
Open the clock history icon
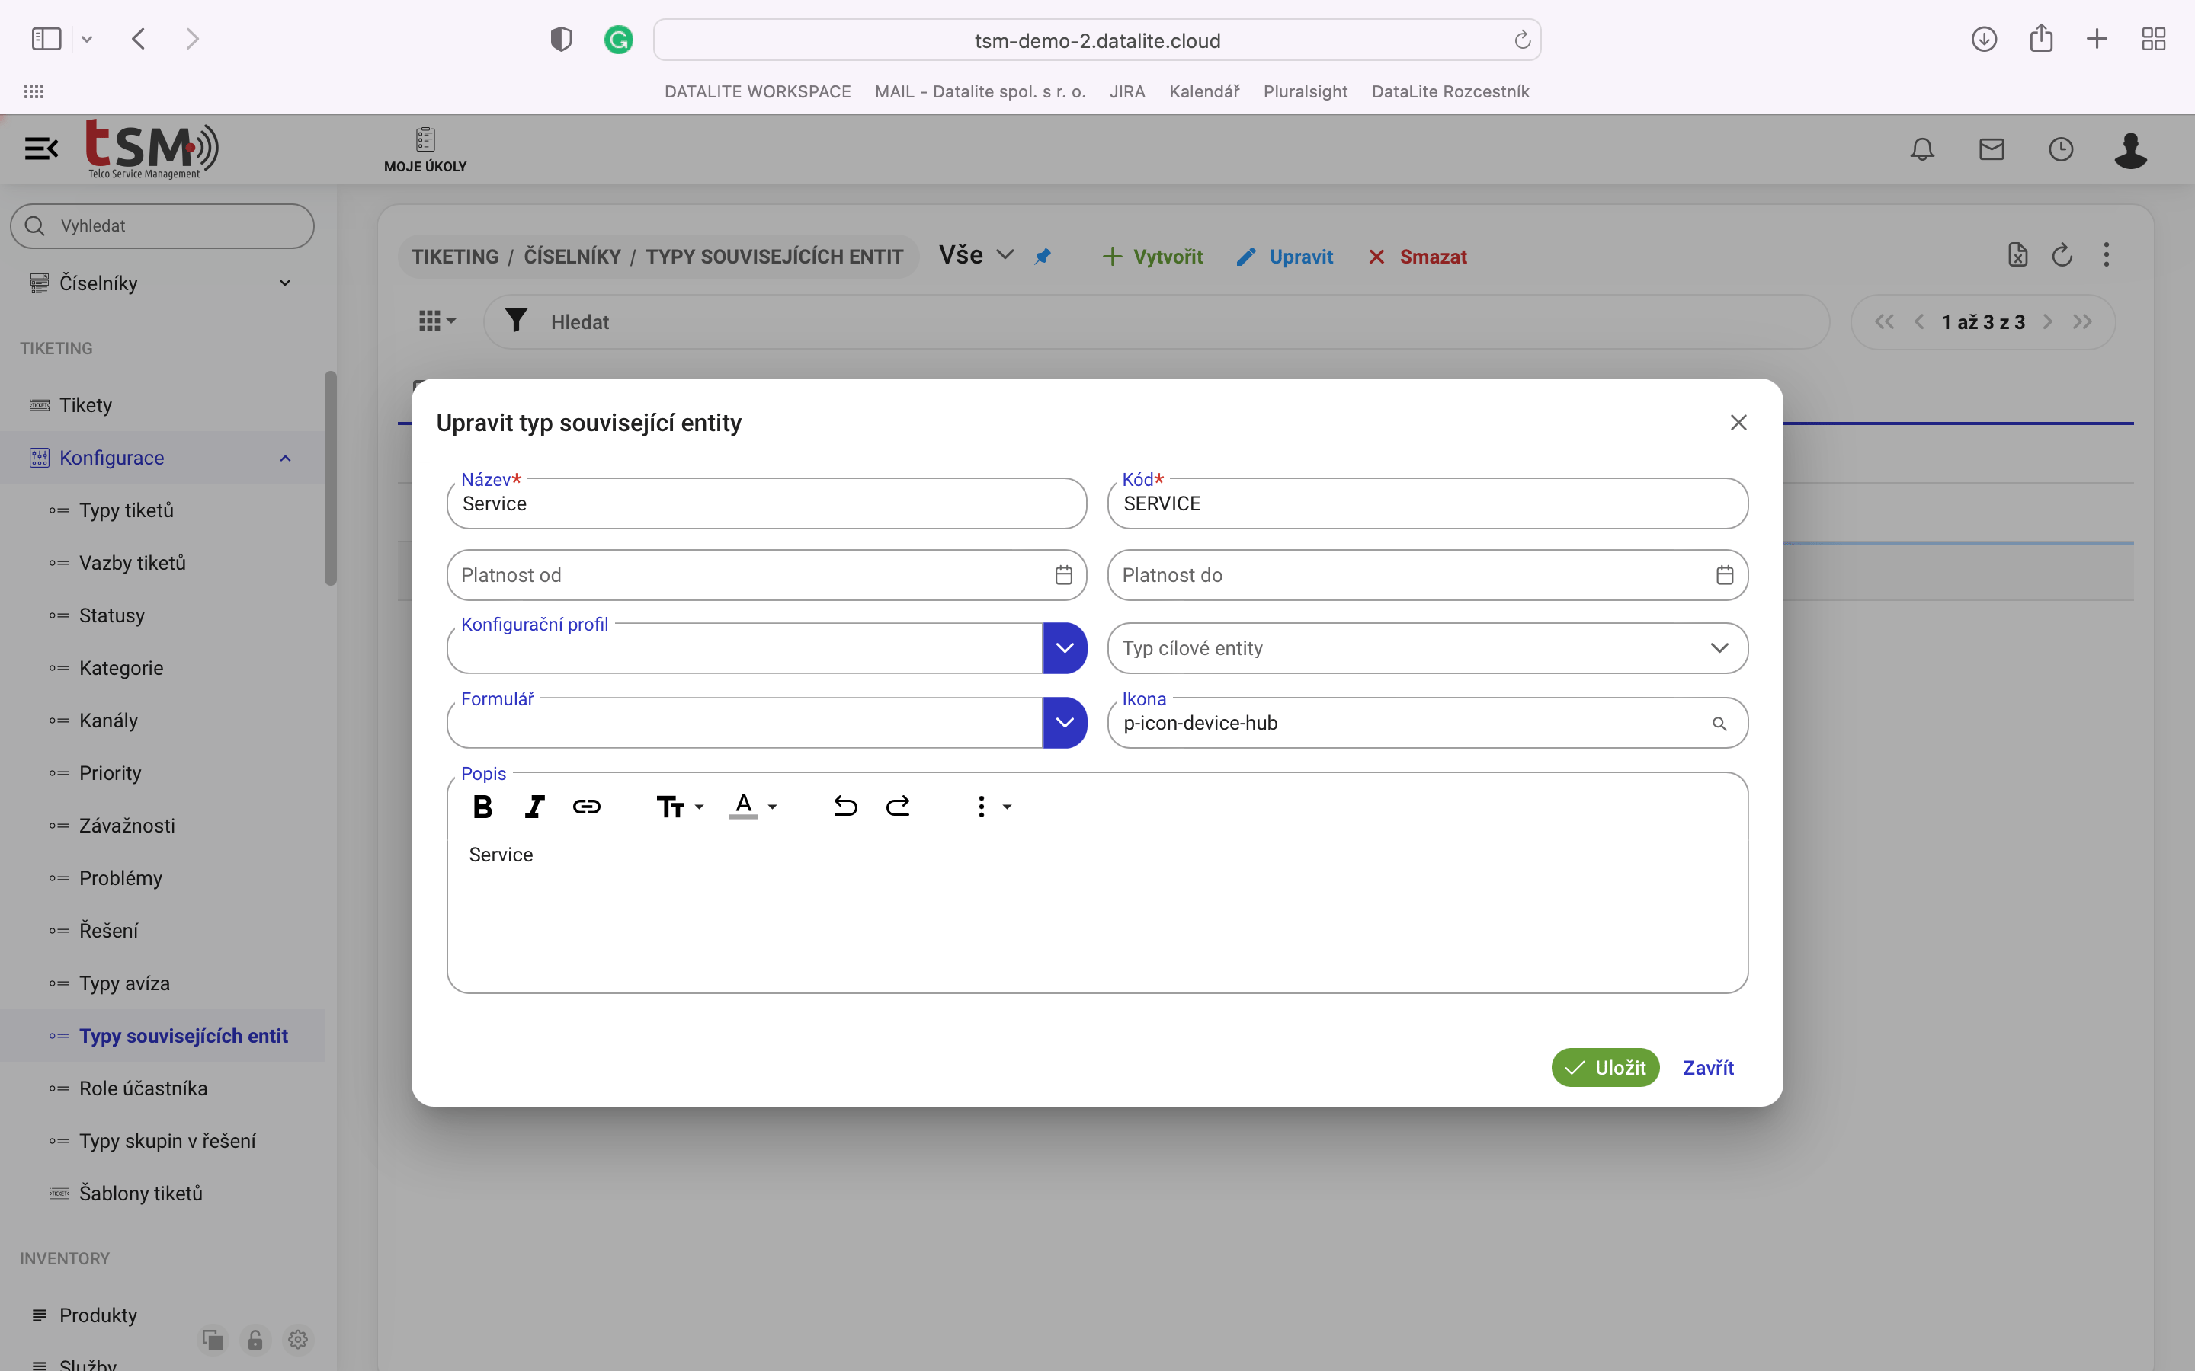2061,149
